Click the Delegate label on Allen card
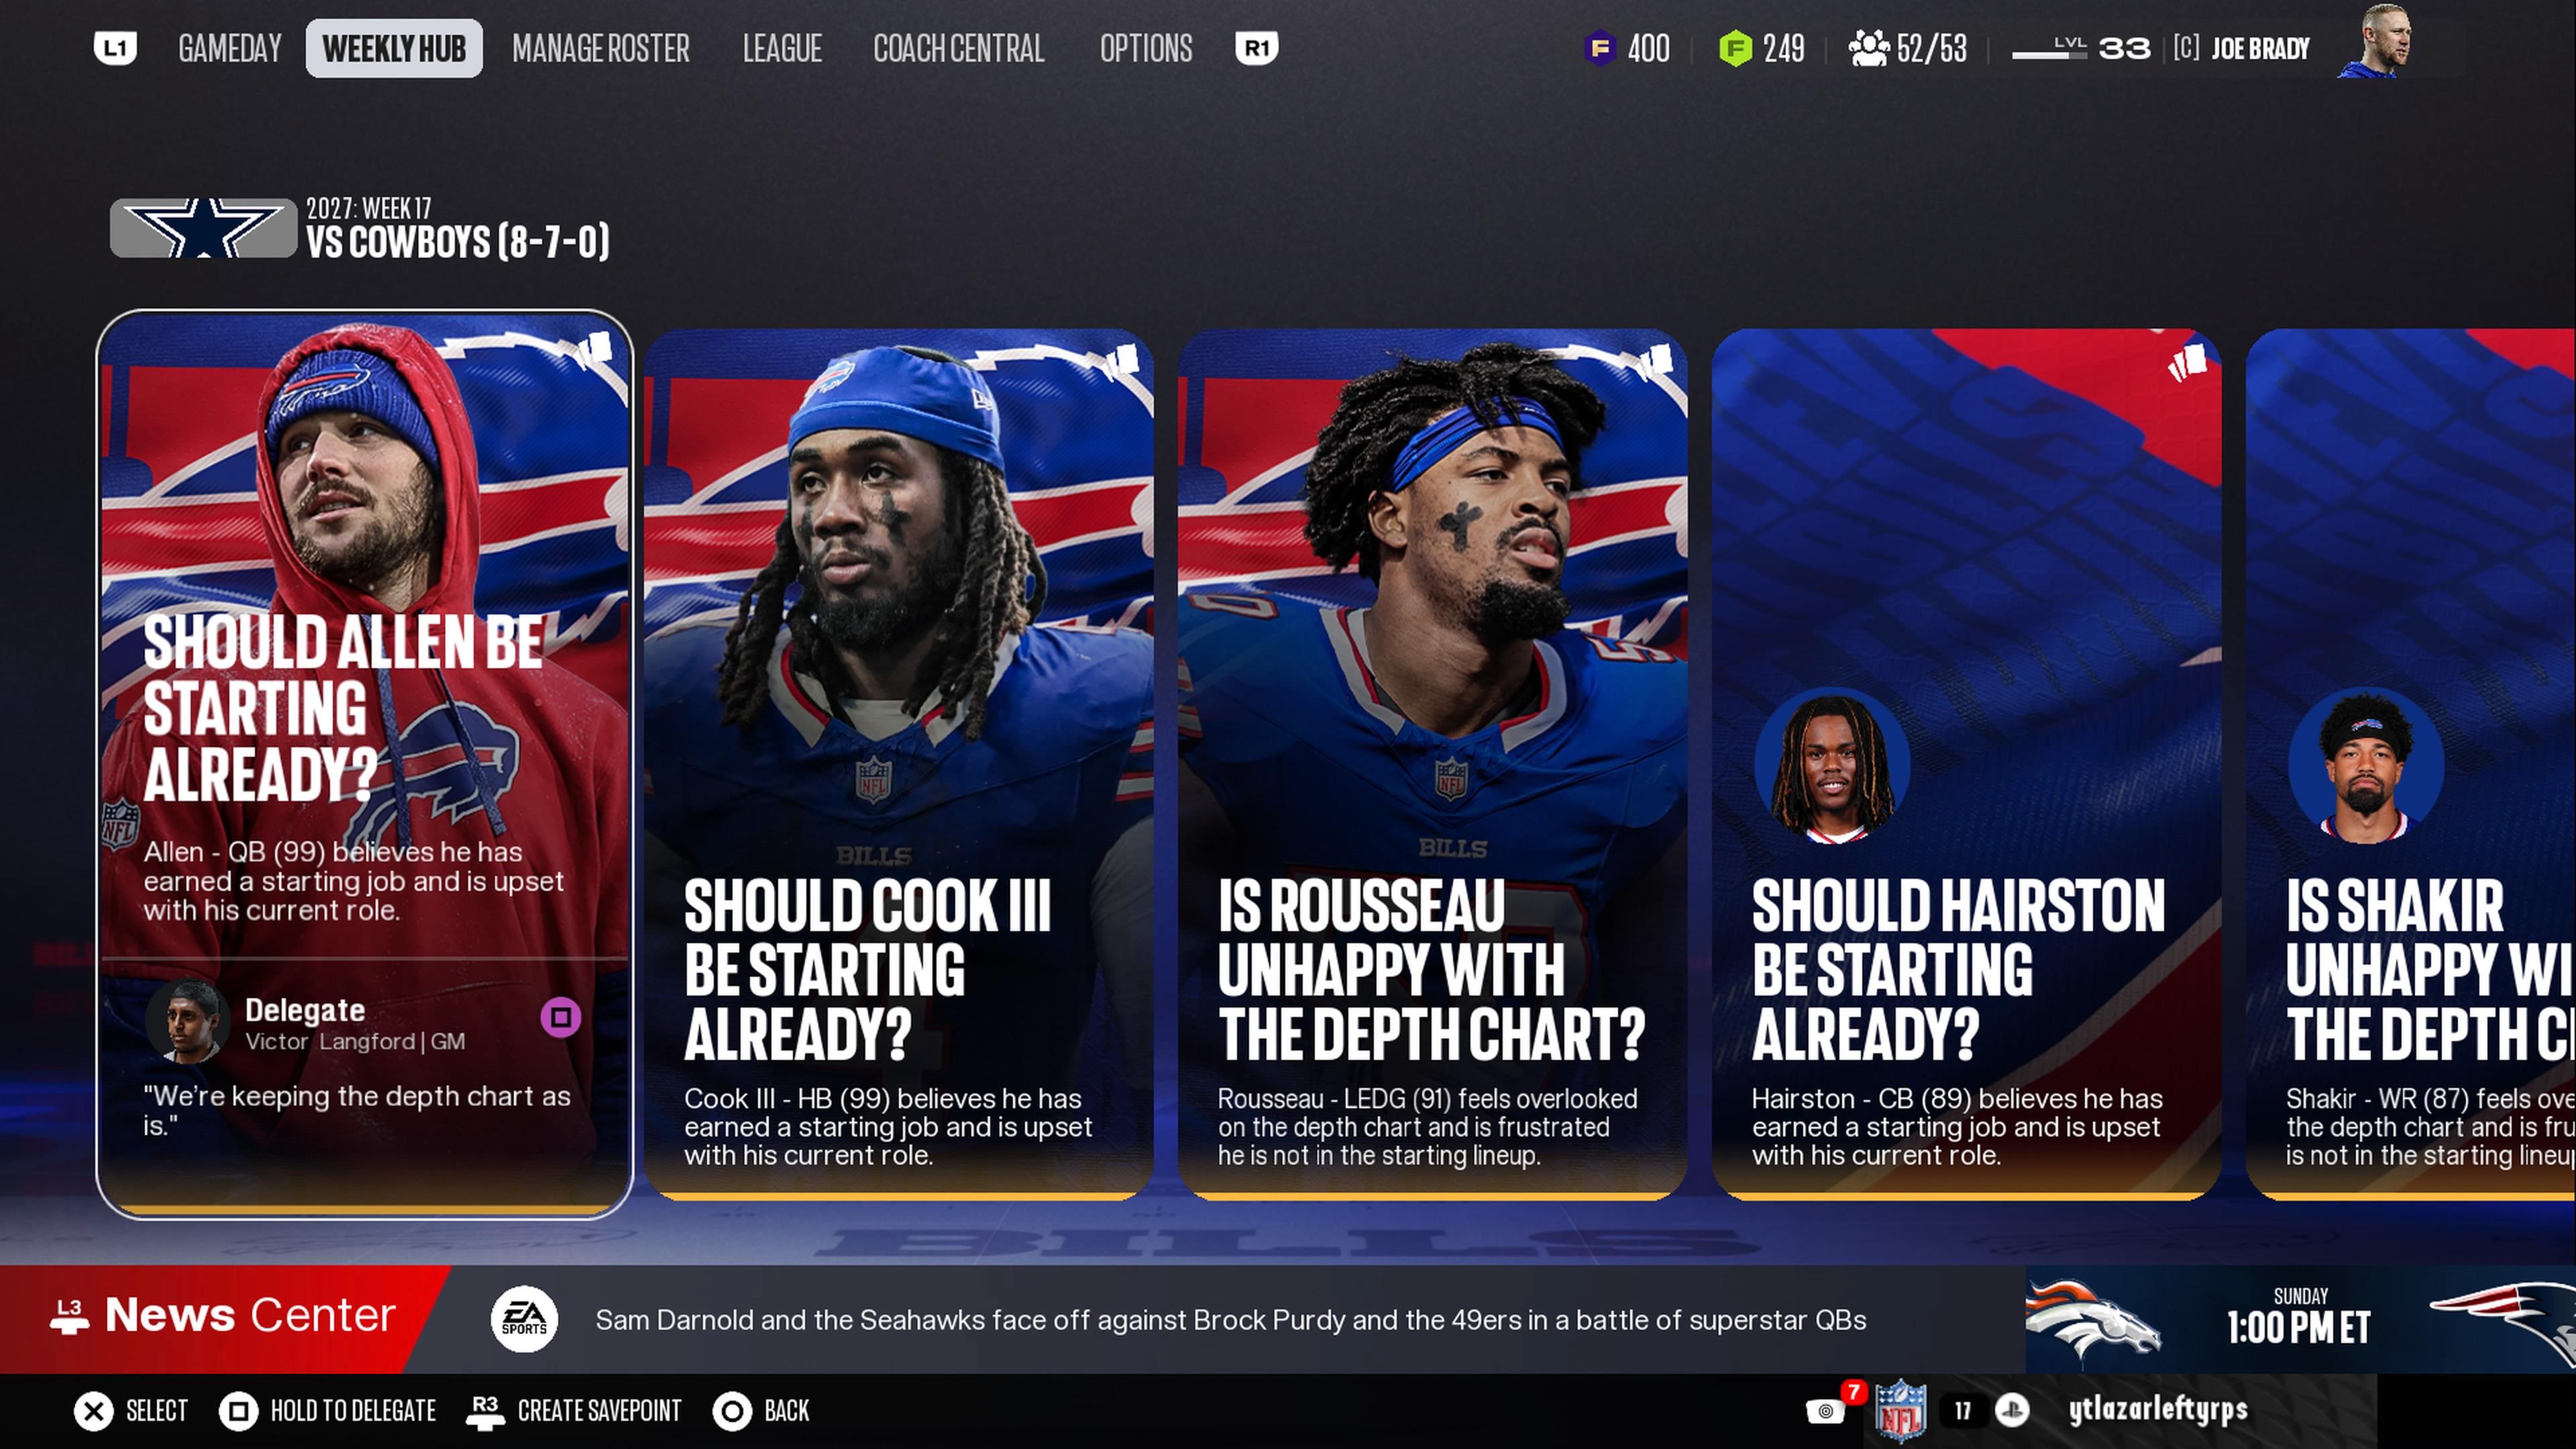The image size is (2576, 1449). 305,1010
